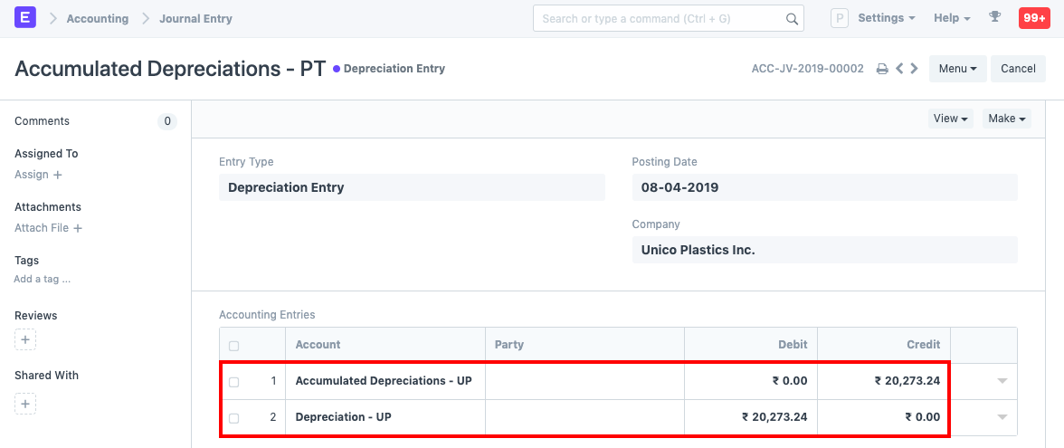Click the Cancel button
1064x448 pixels.
tap(1018, 69)
